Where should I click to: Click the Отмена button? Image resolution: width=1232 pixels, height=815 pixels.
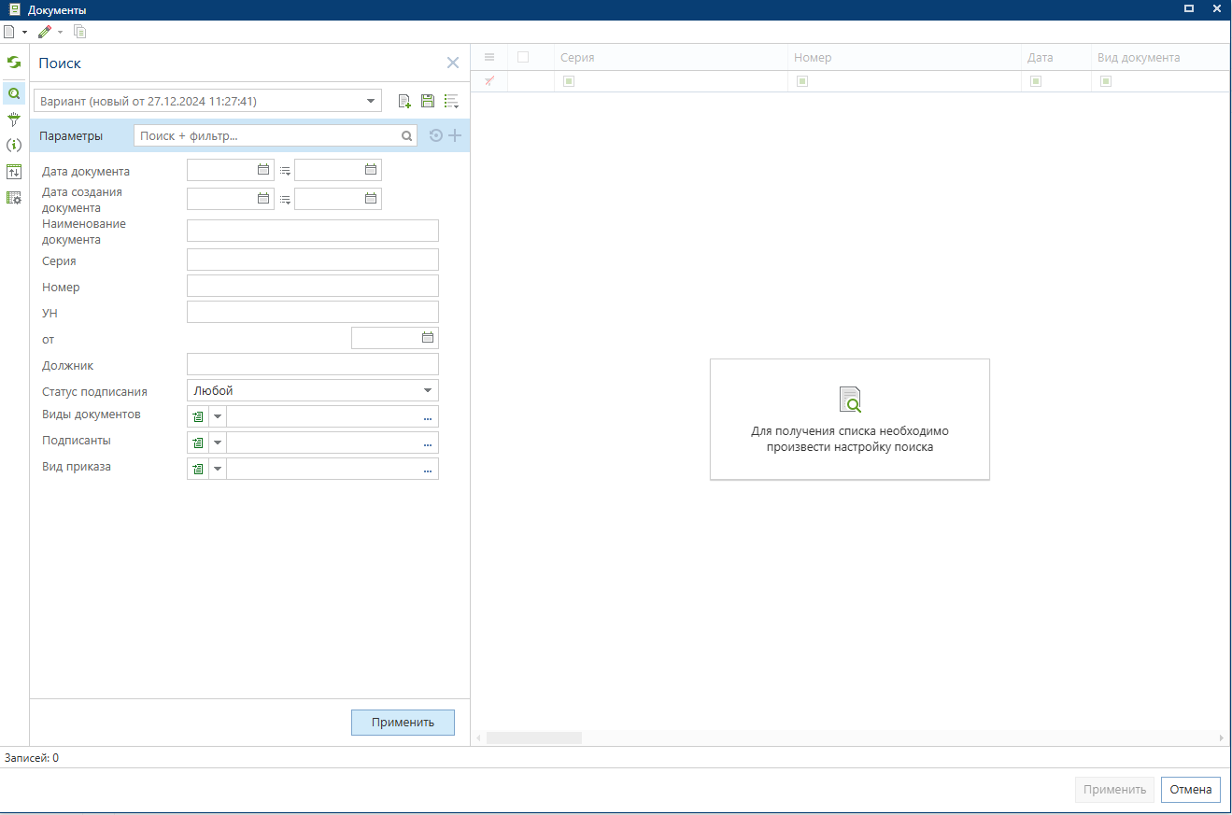1191,789
